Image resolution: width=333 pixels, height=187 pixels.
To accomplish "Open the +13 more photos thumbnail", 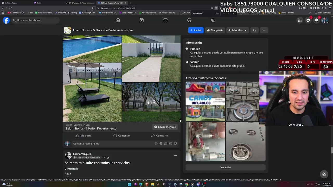I will (151, 102).
